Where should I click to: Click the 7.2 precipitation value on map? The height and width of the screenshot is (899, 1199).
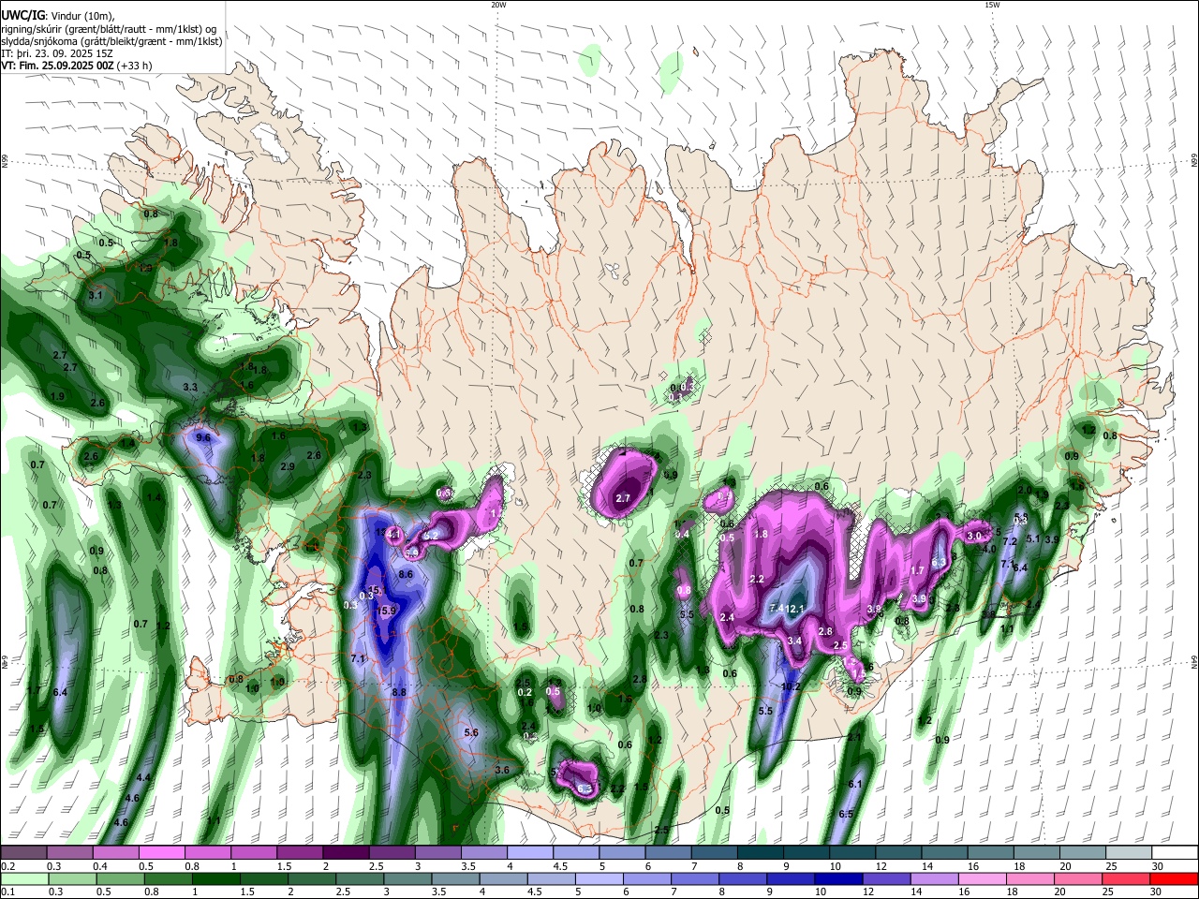(x=1010, y=542)
